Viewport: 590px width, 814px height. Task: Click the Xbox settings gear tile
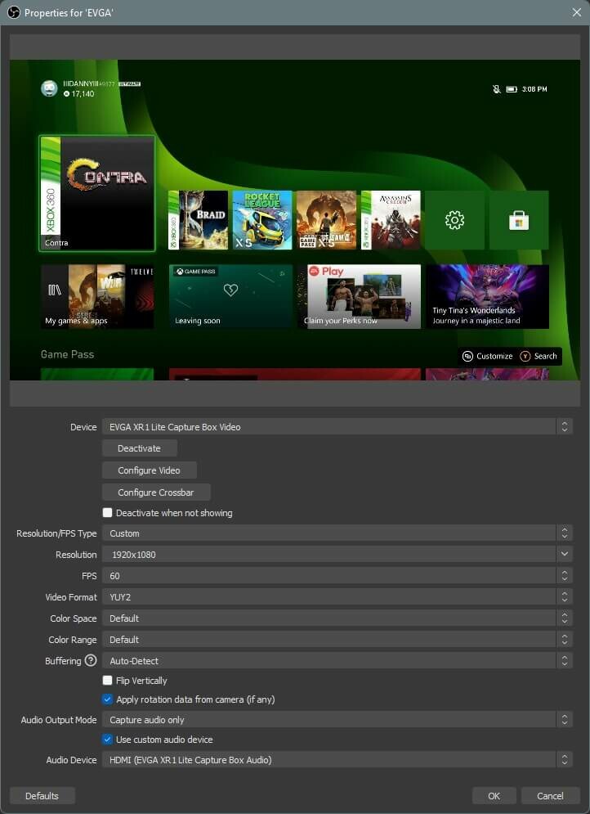pyautogui.click(x=454, y=220)
